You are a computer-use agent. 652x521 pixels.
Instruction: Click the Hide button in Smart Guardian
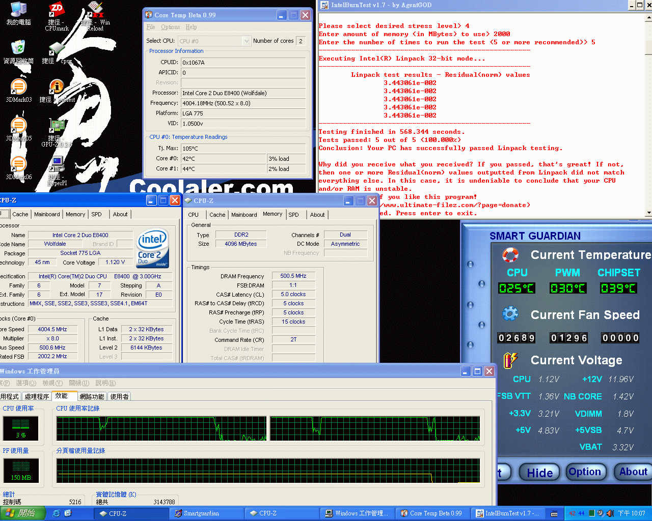click(539, 473)
